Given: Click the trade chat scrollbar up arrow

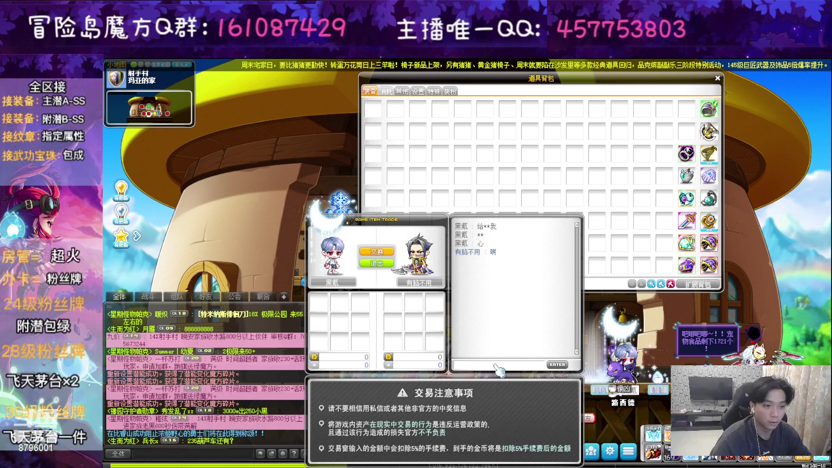Looking at the screenshot, I should click(x=577, y=225).
